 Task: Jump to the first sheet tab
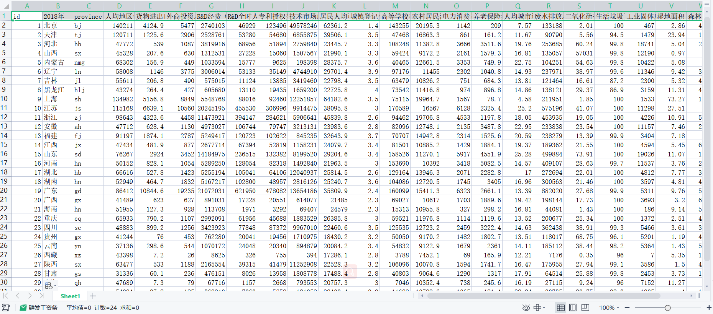[6, 296]
